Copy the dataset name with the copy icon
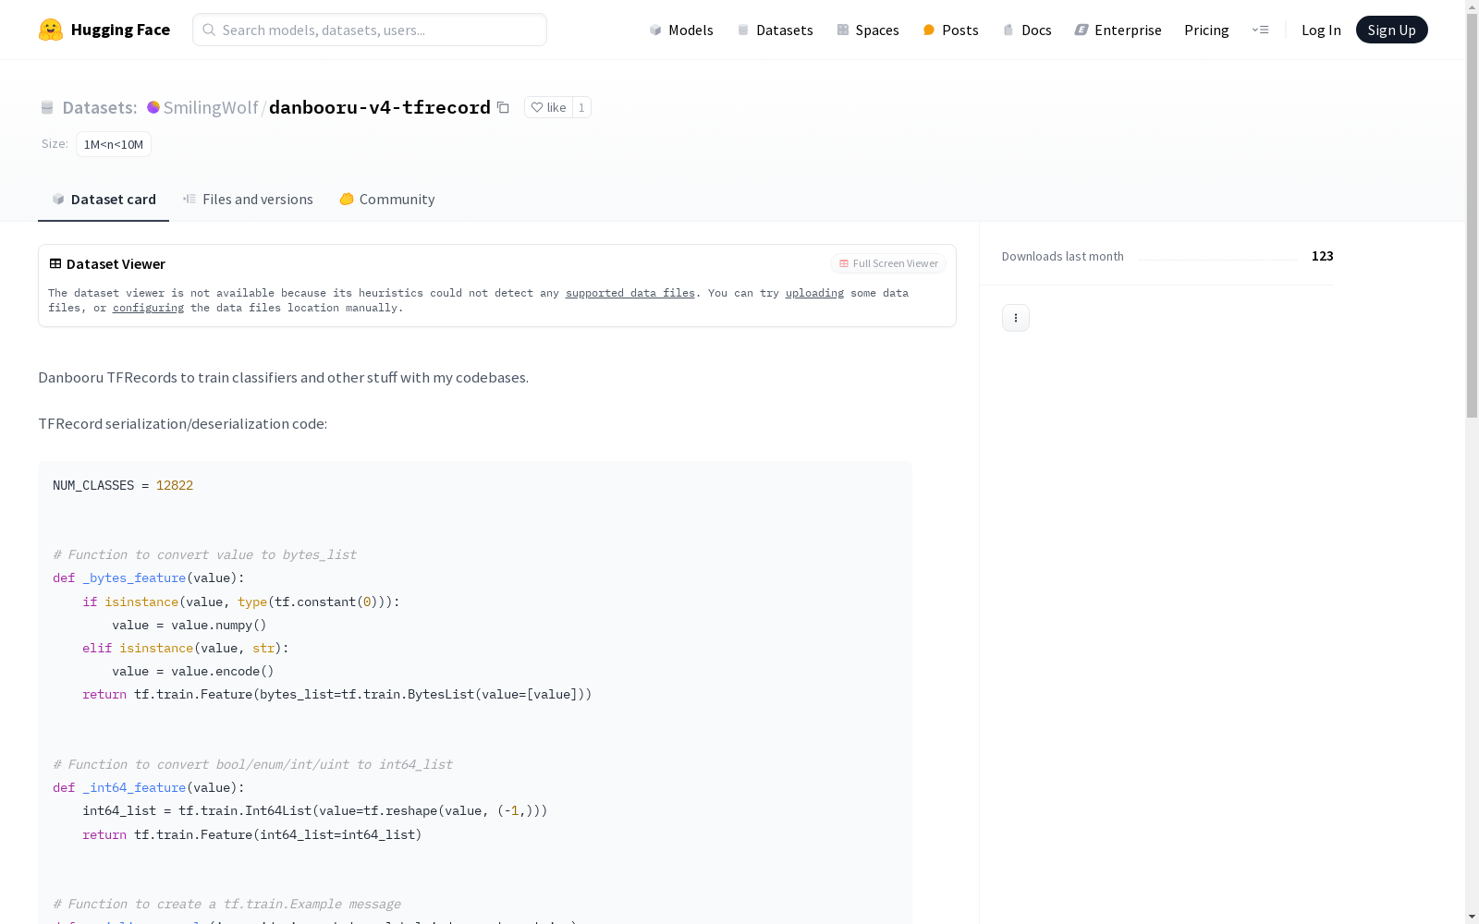The height and width of the screenshot is (924, 1479). (x=503, y=107)
